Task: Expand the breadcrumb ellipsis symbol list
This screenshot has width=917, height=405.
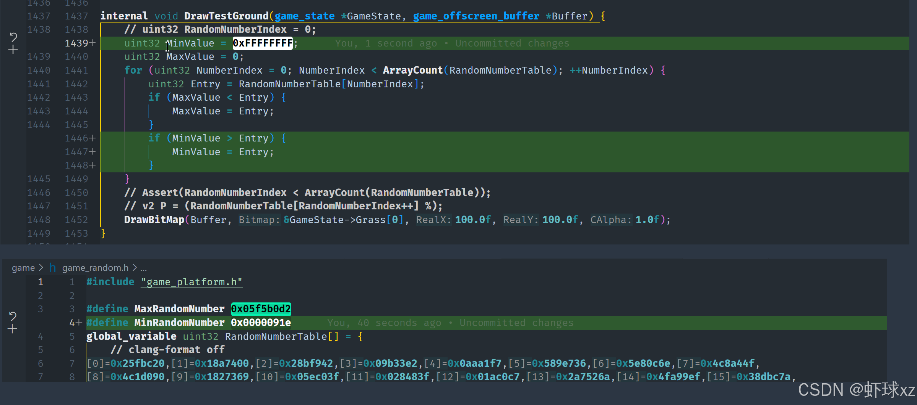Action: coord(143,268)
